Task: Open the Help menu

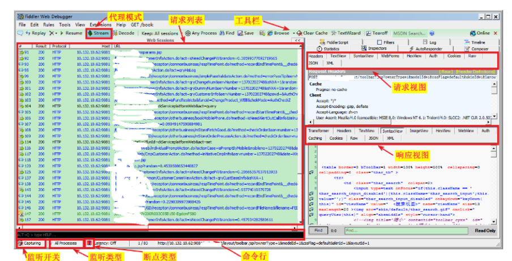Action: point(121,24)
